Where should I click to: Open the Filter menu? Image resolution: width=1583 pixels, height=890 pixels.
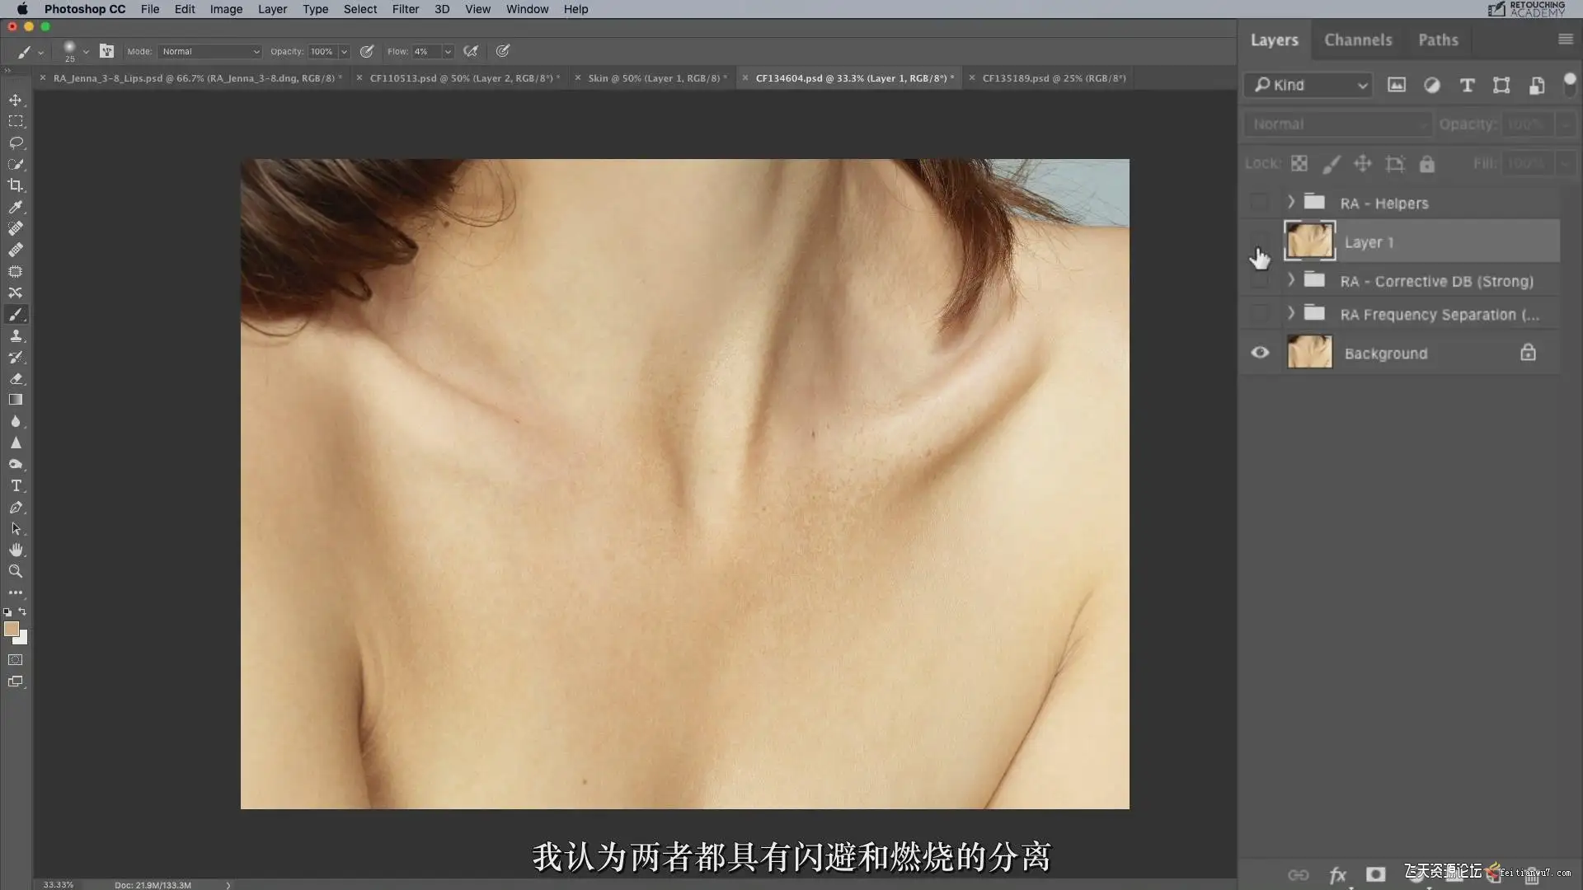tap(405, 9)
